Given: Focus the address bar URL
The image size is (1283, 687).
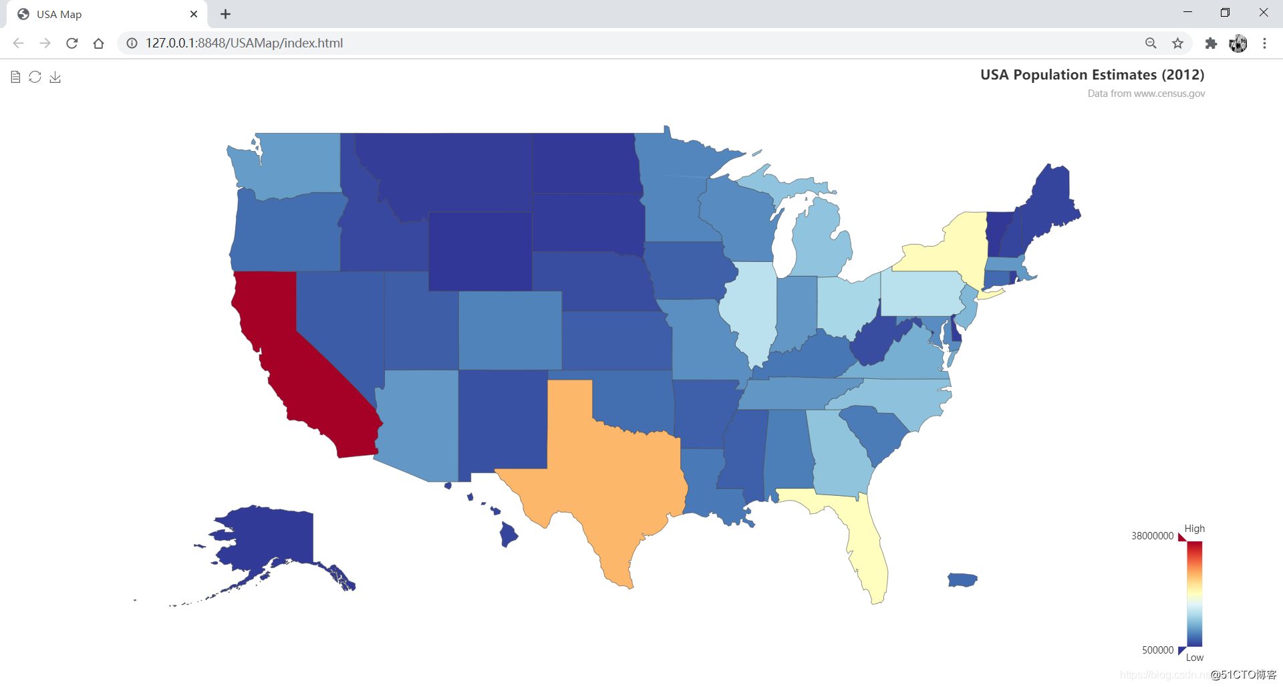Looking at the screenshot, I should point(244,43).
